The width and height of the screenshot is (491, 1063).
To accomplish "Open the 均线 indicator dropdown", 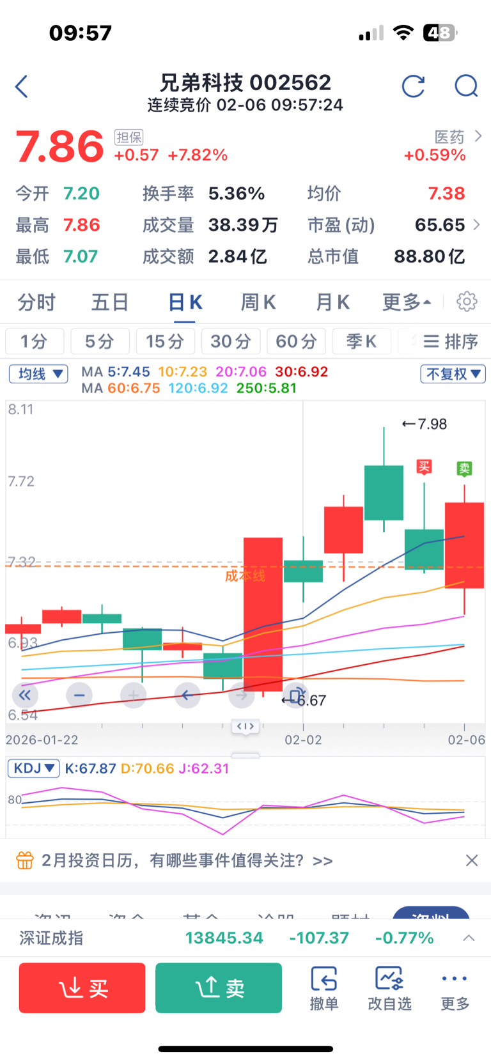I will pyautogui.click(x=38, y=374).
